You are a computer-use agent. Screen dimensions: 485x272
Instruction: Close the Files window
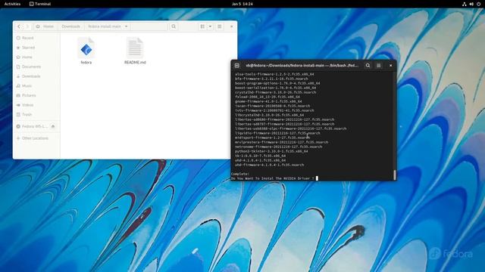click(231, 26)
